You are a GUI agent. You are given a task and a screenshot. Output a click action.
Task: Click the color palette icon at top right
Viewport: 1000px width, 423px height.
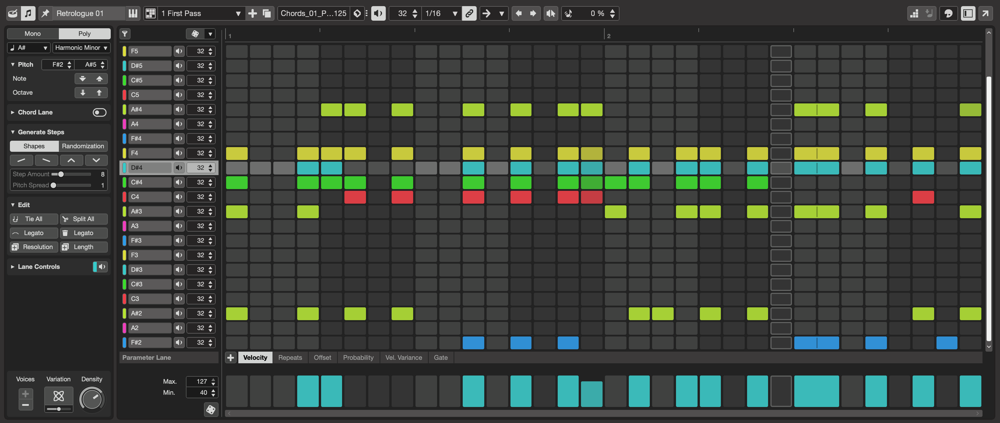pos(949,13)
